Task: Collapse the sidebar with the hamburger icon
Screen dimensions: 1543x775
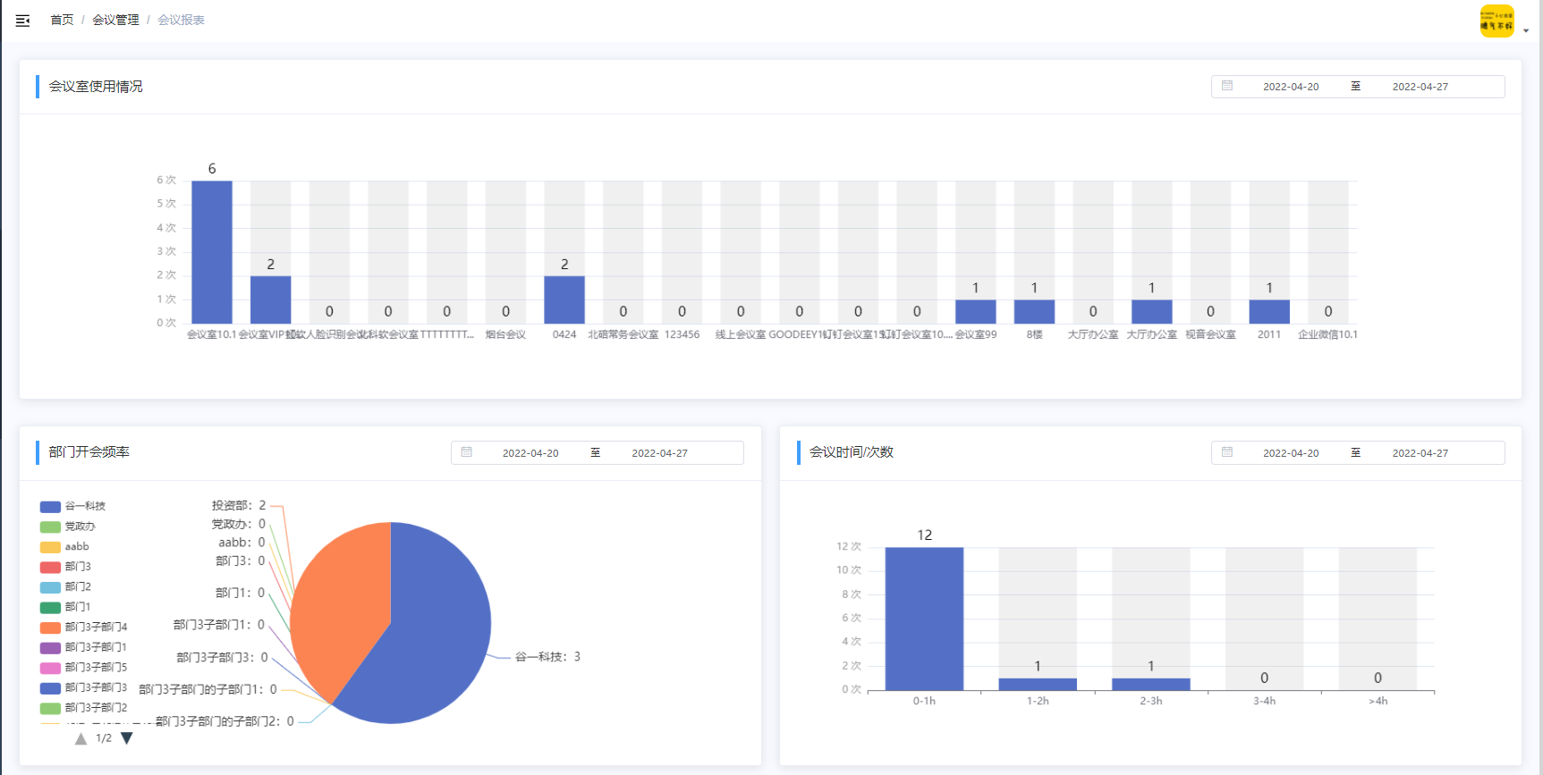Action: click(x=23, y=21)
